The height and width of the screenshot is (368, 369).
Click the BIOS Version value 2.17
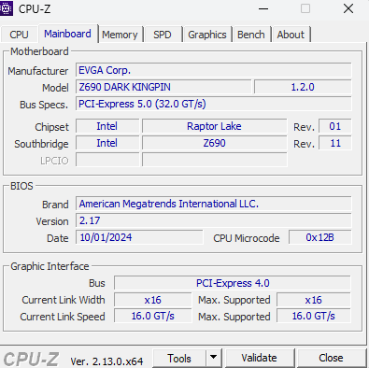(214, 220)
